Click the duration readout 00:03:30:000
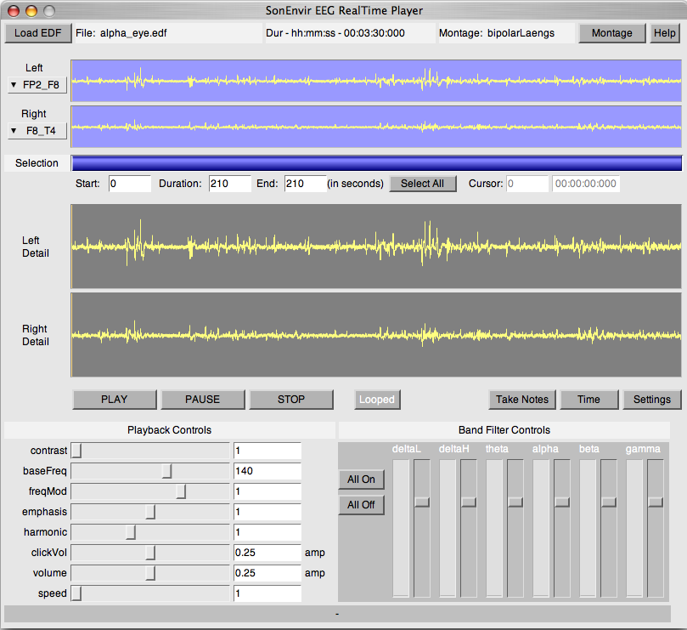Viewport: 687px width, 630px height. pyautogui.click(x=374, y=33)
